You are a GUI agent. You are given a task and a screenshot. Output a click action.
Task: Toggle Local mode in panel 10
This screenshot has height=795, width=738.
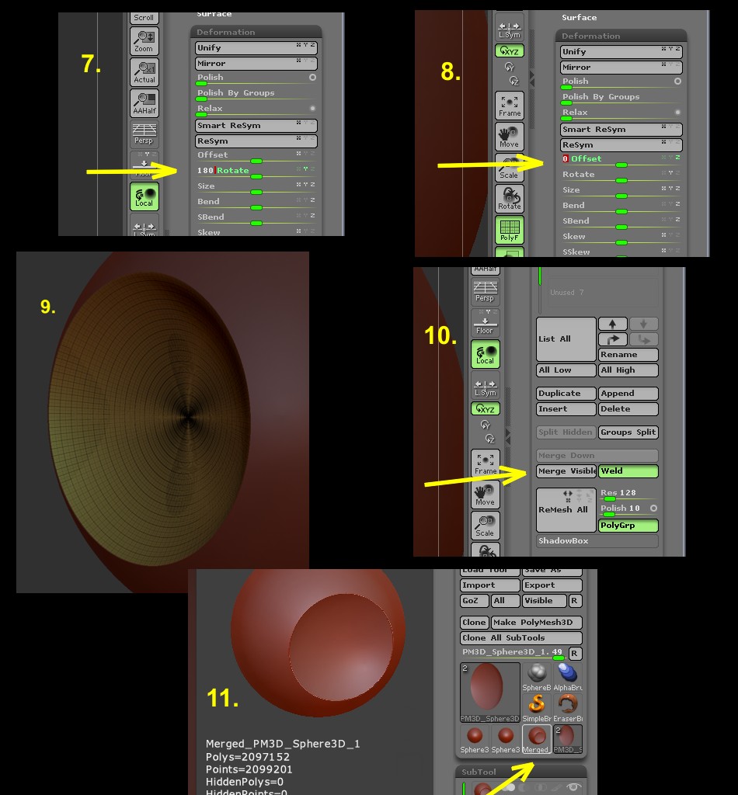click(486, 354)
